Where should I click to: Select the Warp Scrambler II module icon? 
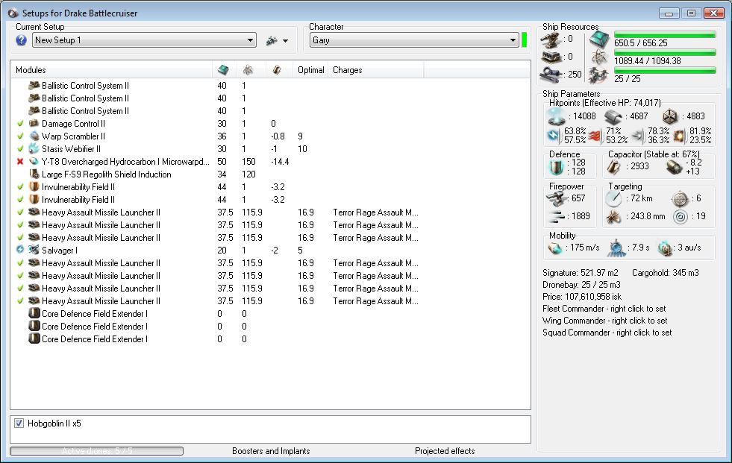(34, 136)
